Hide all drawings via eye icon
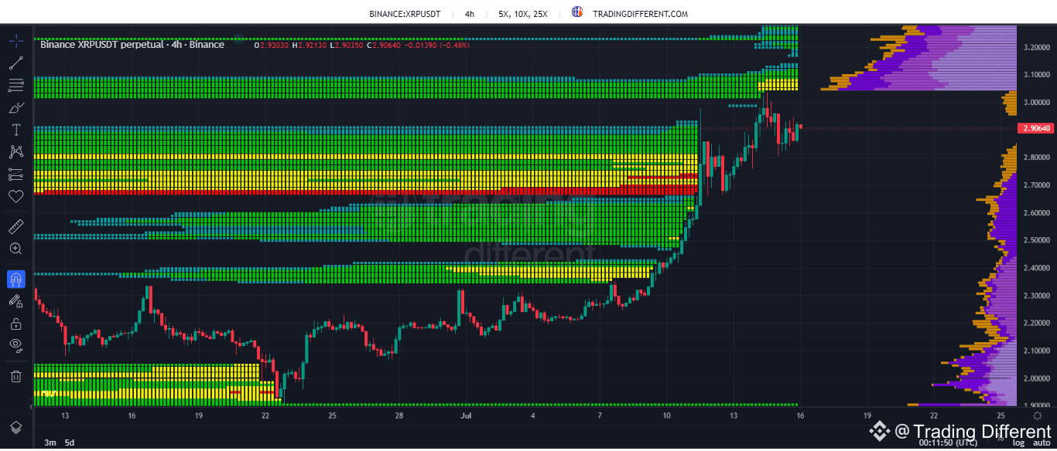The image size is (1057, 451). pos(15,345)
